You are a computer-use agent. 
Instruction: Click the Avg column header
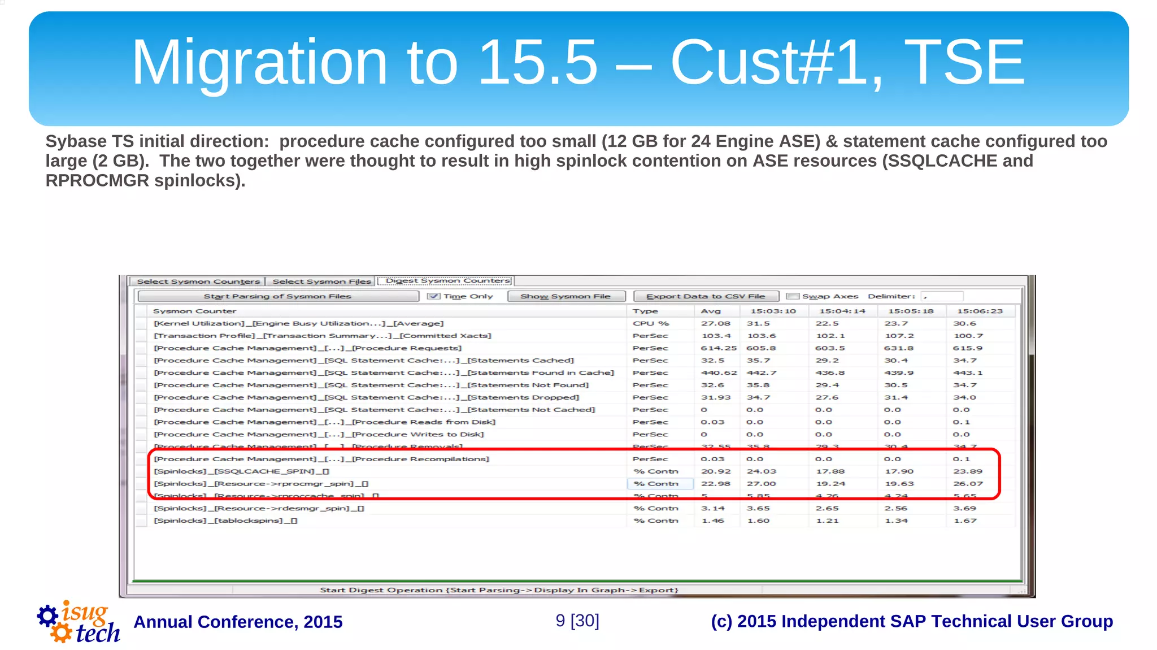point(717,311)
